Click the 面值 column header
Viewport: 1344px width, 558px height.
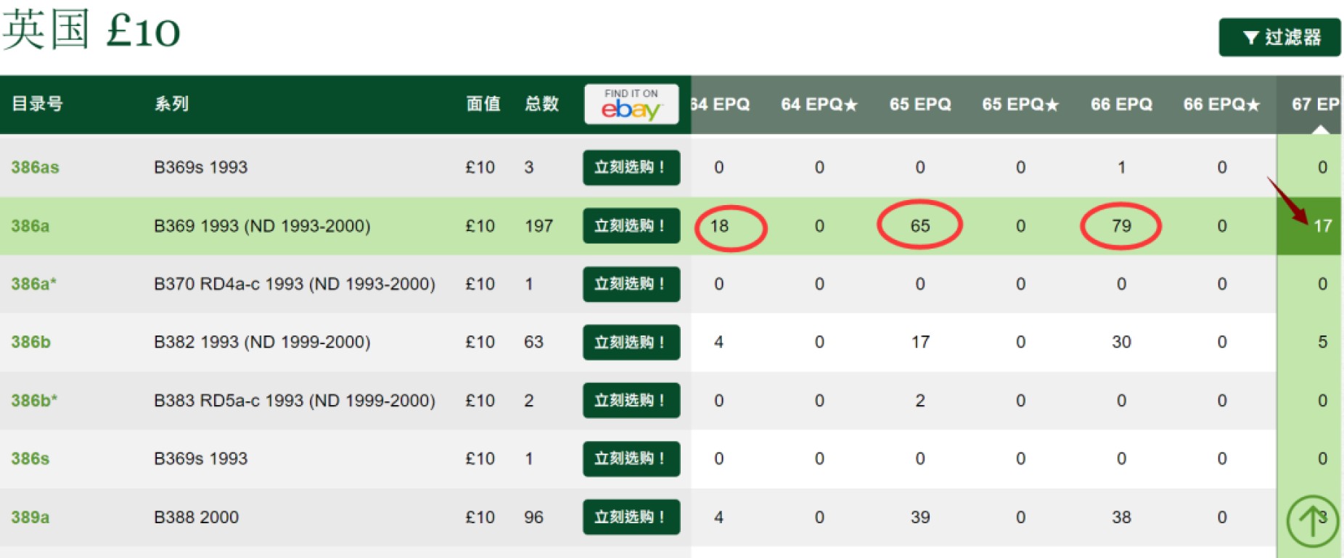point(483,104)
